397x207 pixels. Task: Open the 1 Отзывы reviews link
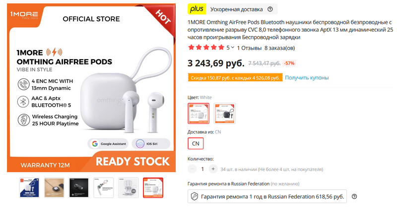pyautogui.click(x=249, y=48)
